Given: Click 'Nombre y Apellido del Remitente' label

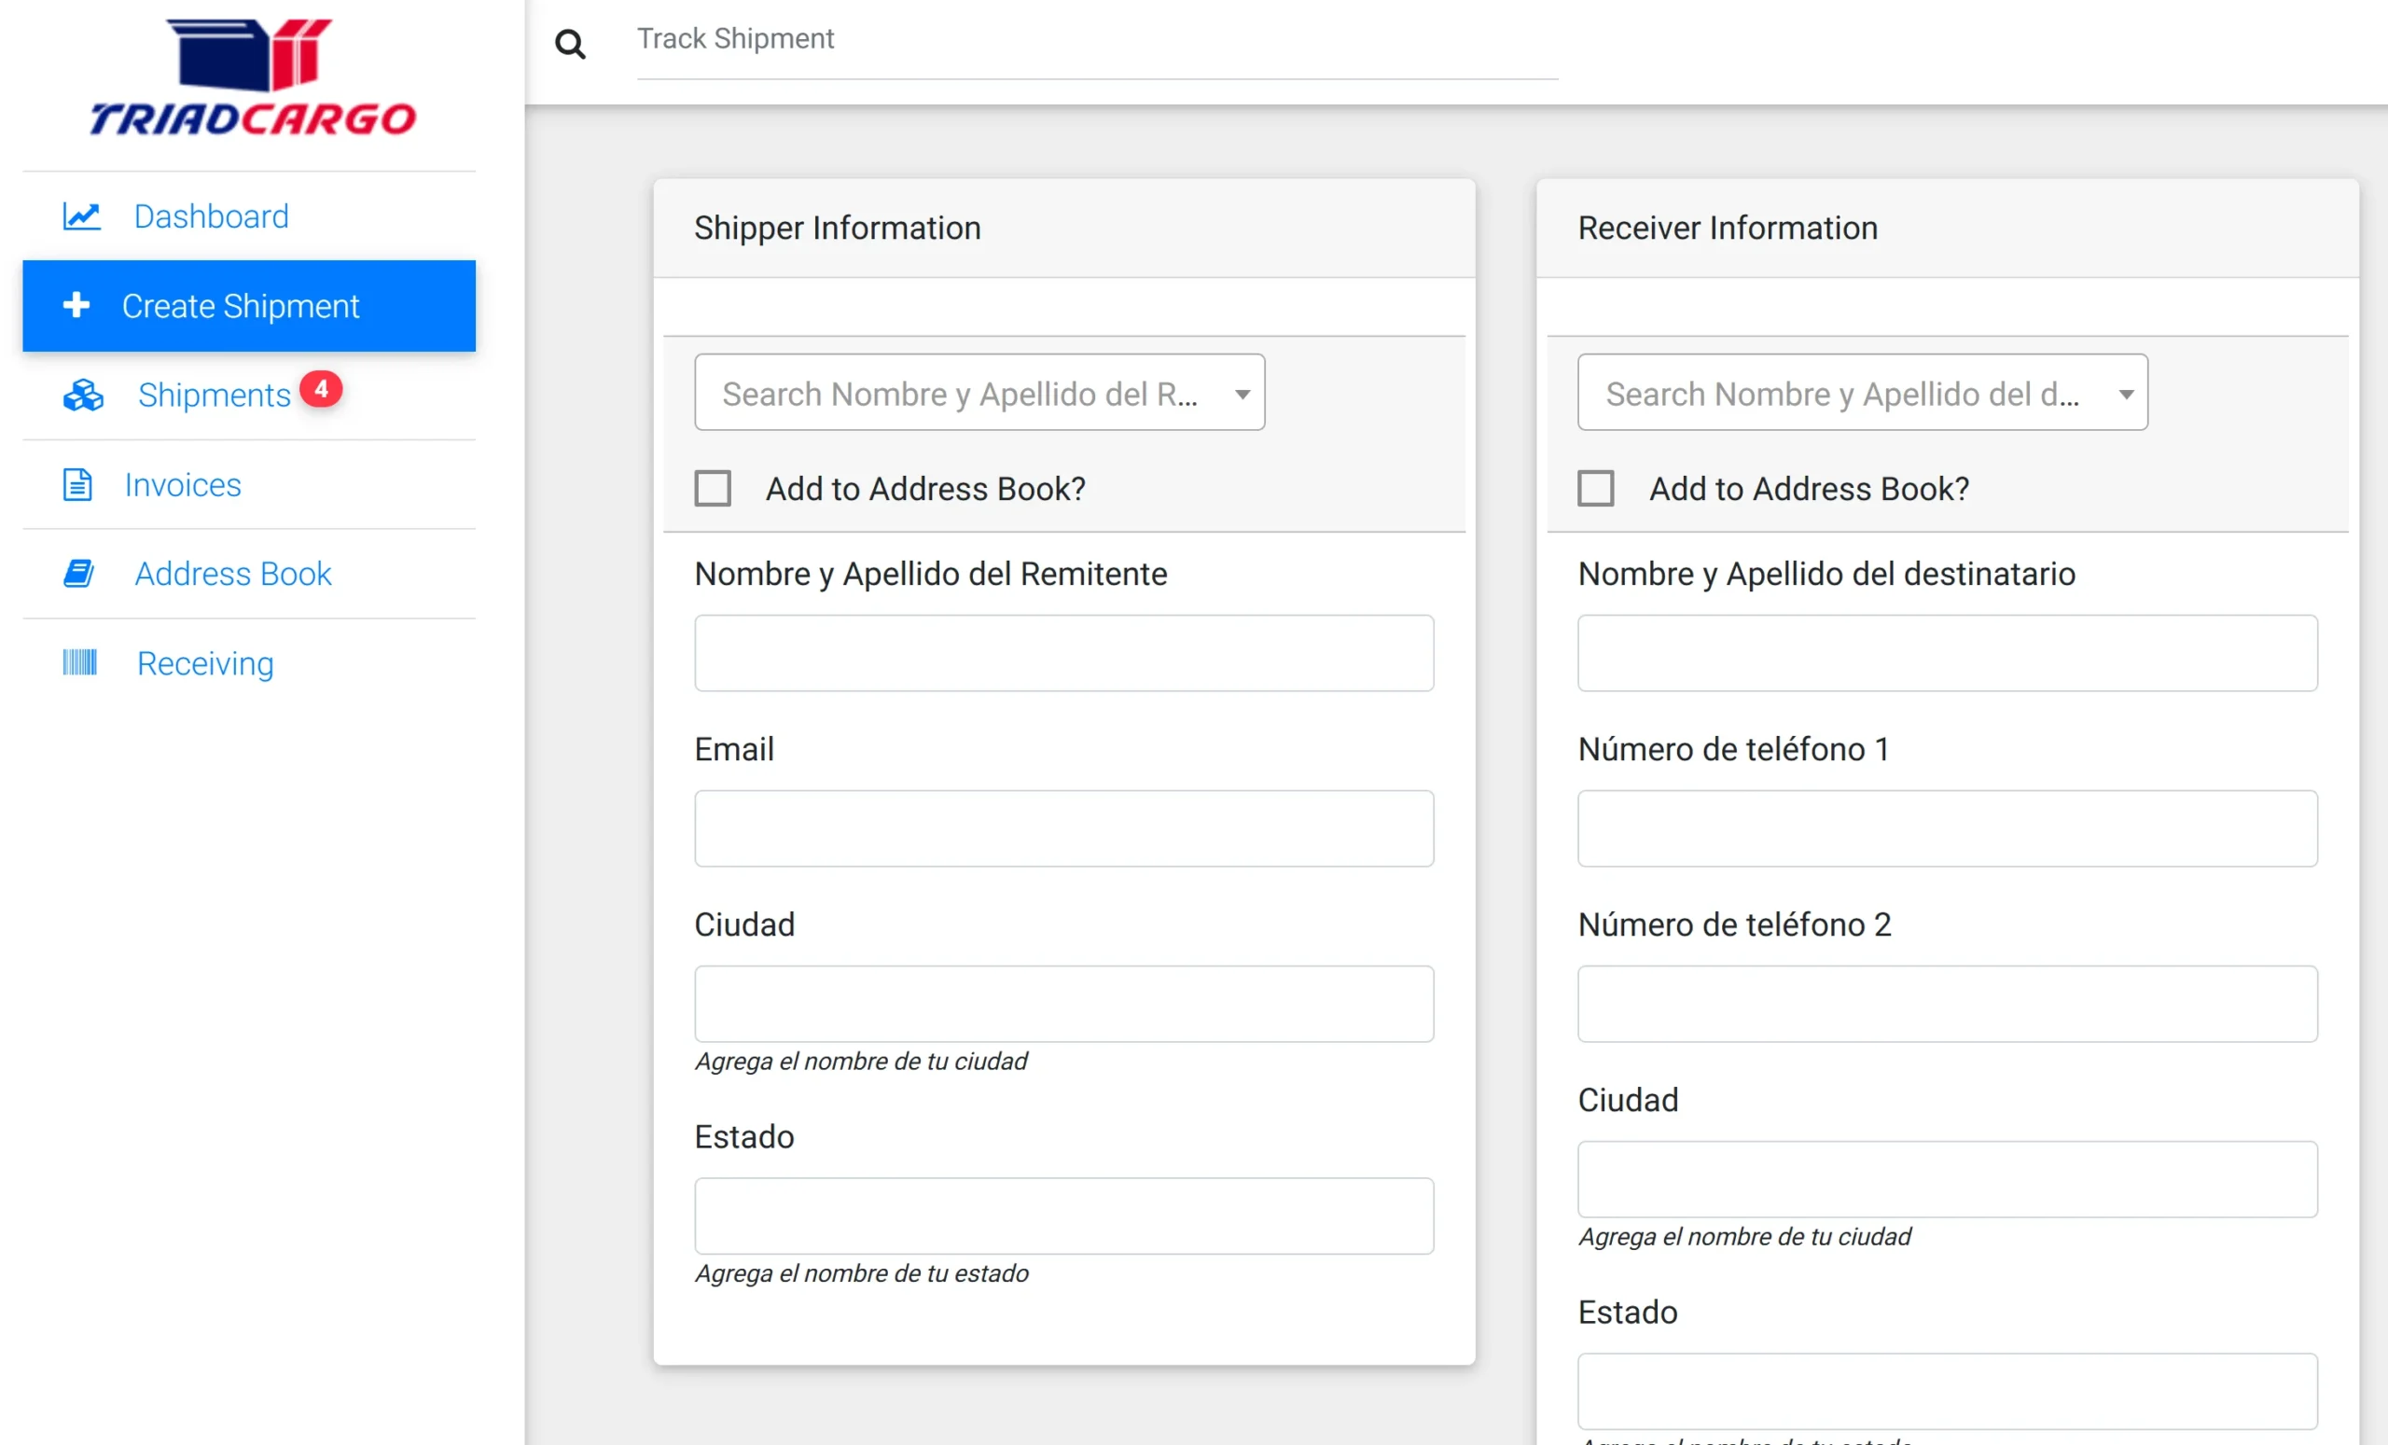Looking at the screenshot, I should 930,574.
